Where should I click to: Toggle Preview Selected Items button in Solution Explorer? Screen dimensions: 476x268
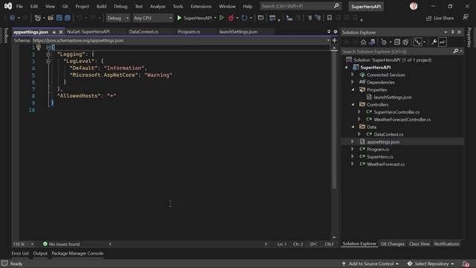click(443, 42)
